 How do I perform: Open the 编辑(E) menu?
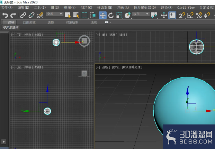tap(23, 8)
